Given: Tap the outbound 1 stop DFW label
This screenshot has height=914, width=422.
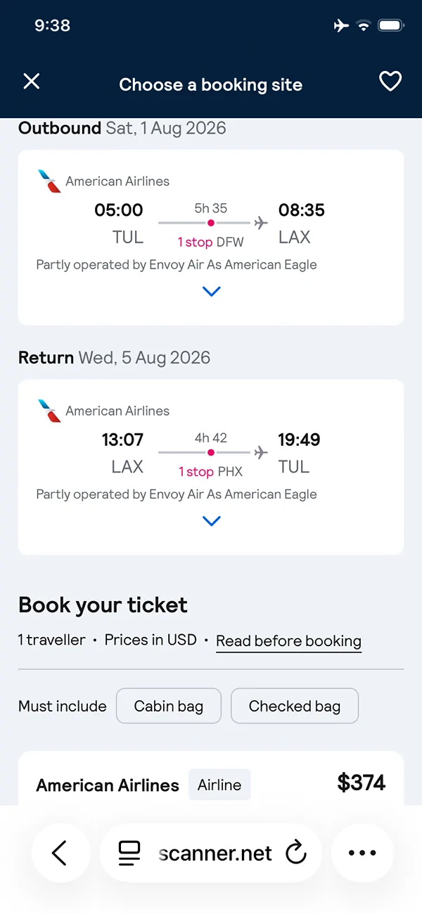Looking at the screenshot, I should click(211, 242).
